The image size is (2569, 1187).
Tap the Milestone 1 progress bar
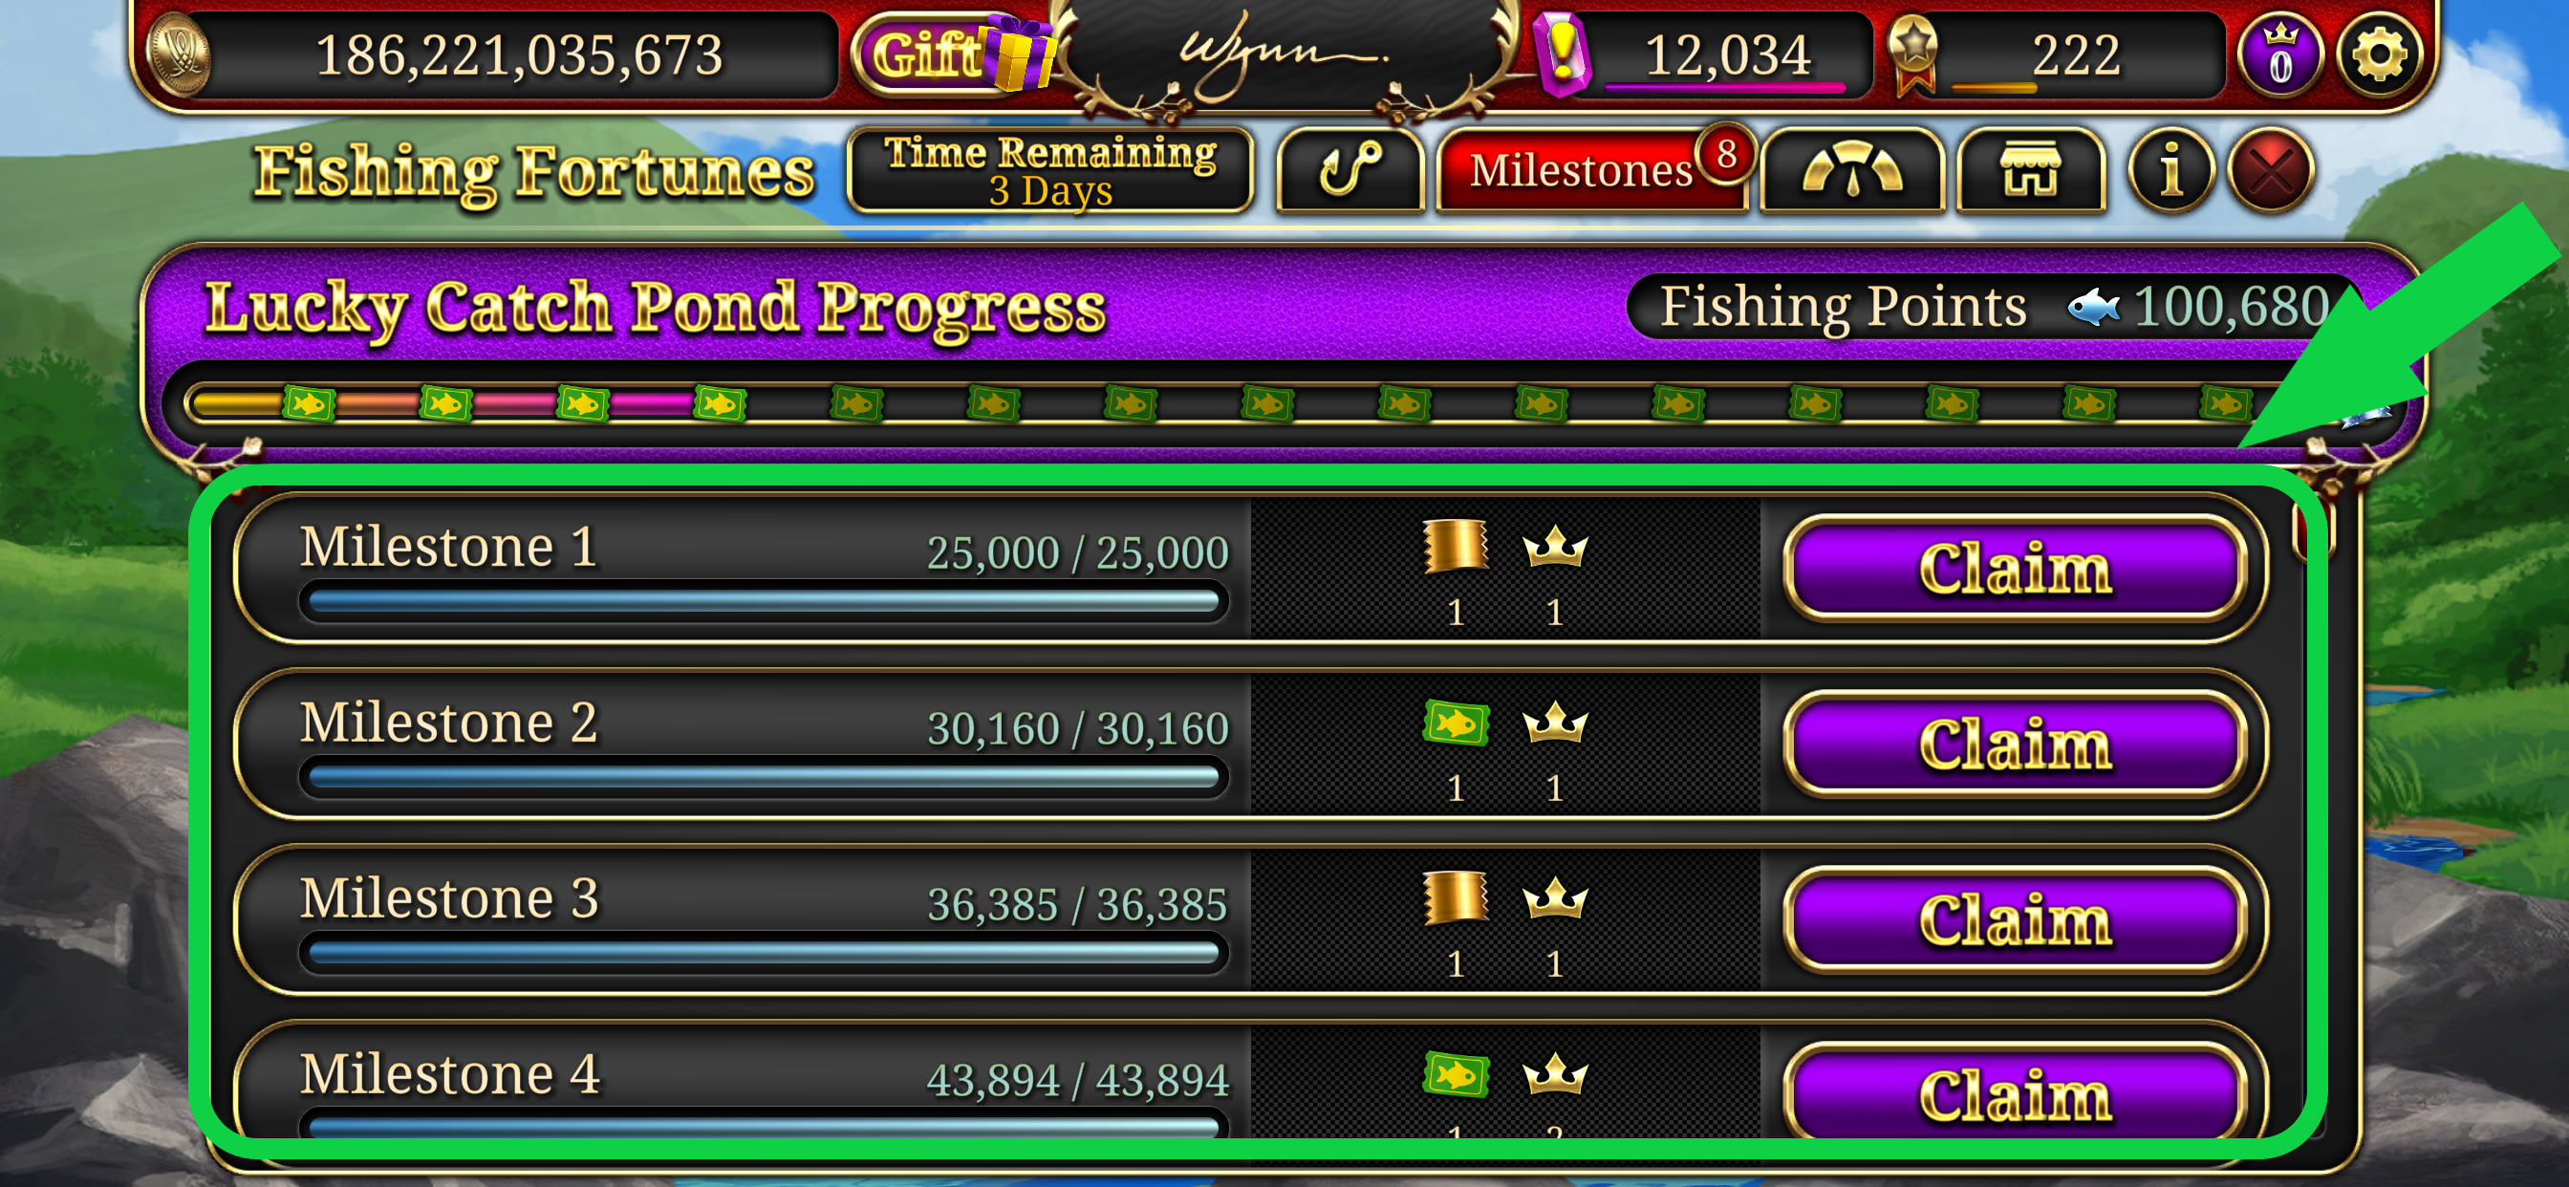pyautogui.click(x=764, y=601)
